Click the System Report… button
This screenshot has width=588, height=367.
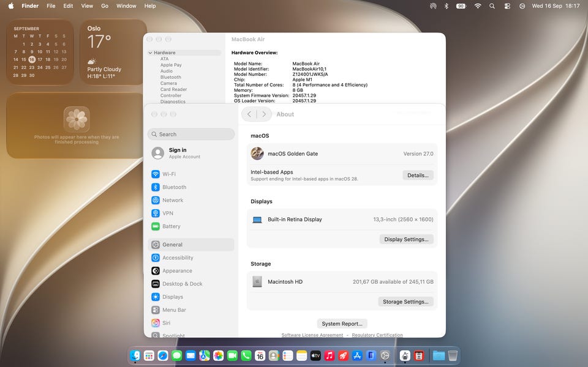[342, 324]
